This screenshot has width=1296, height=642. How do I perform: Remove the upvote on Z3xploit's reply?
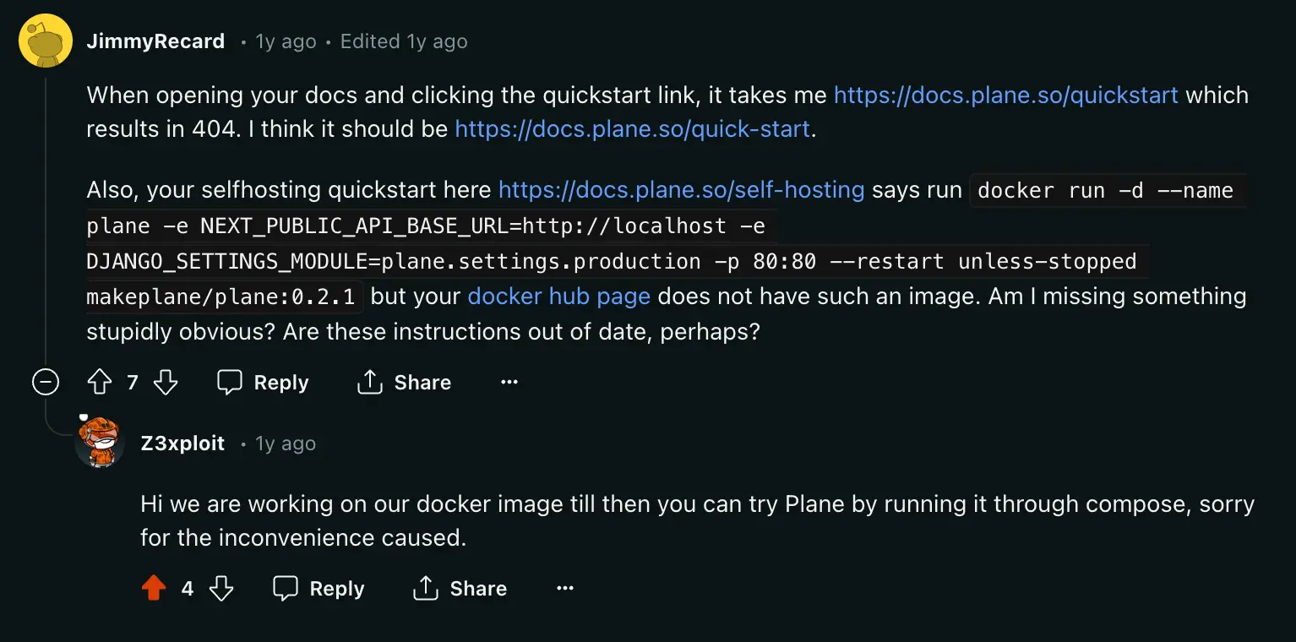[x=154, y=588]
